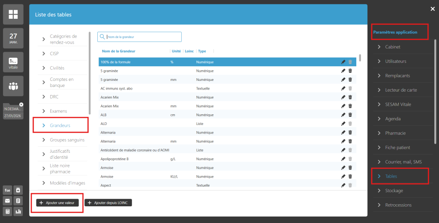439x223 pixels.
Task: Click the 'Nom de la grandeur' search field
Action: point(141,37)
